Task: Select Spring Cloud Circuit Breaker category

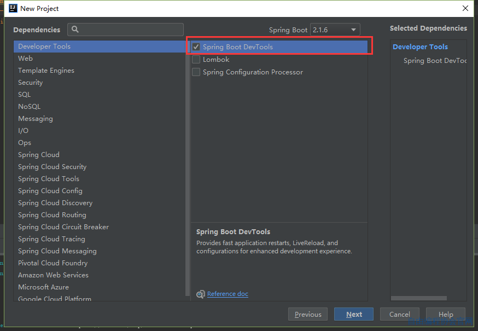Action: click(100, 227)
